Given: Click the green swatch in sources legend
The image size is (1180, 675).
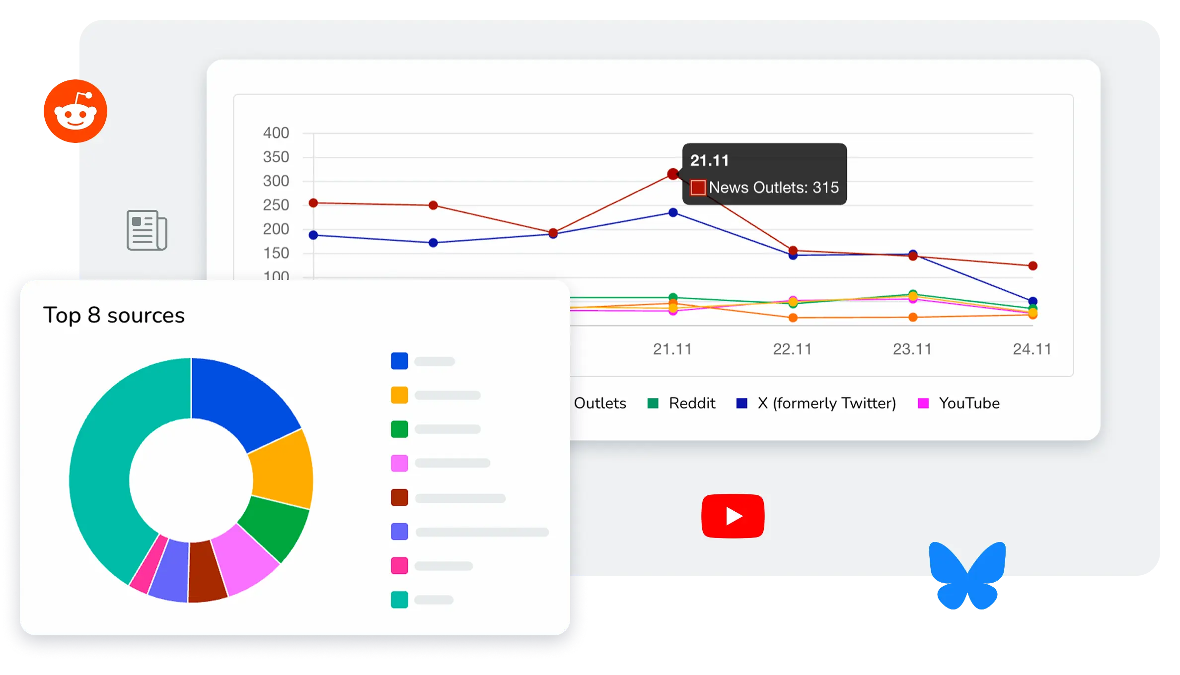Looking at the screenshot, I should tap(399, 429).
